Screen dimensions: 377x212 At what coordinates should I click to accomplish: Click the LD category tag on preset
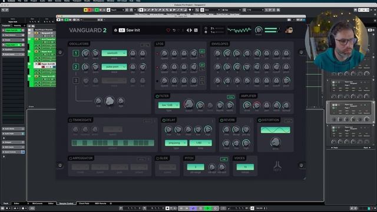point(122,30)
